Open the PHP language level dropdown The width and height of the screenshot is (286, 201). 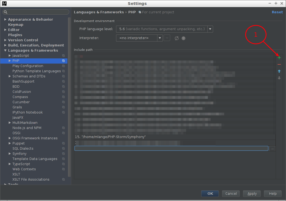[x=210, y=29]
